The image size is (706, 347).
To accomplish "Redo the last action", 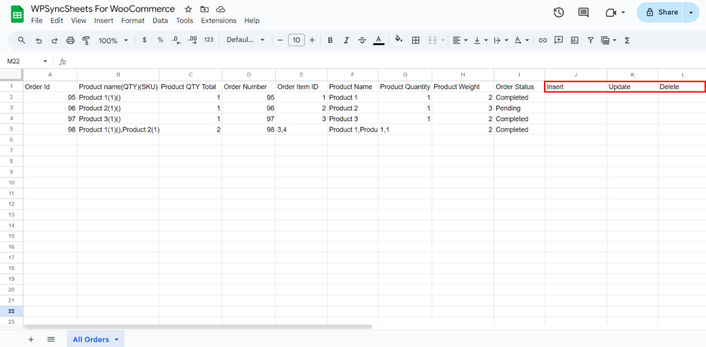I will tap(54, 41).
